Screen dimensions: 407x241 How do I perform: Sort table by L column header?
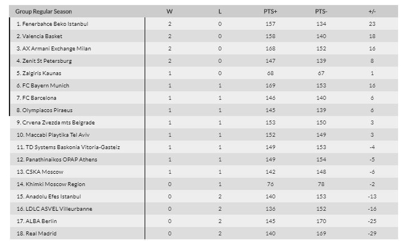coord(220,12)
